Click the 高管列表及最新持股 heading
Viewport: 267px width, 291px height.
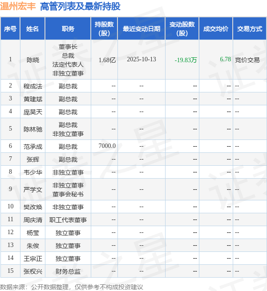point(81,6)
